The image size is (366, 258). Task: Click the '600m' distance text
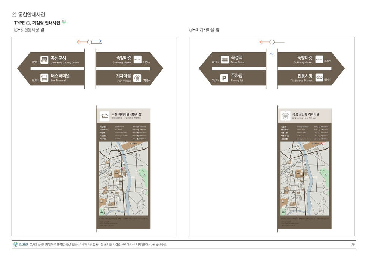click(x=35, y=81)
